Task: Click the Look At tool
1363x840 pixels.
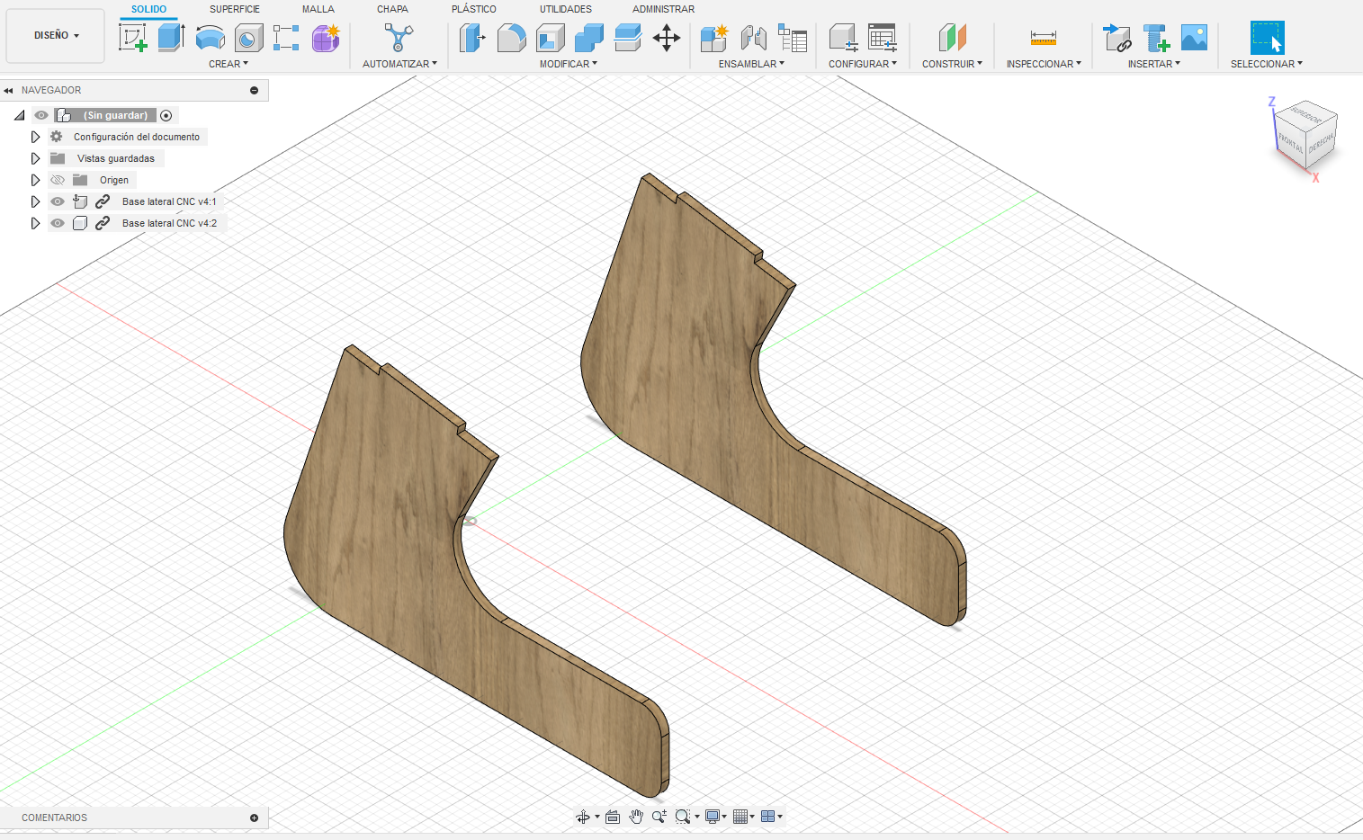Action: click(613, 817)
